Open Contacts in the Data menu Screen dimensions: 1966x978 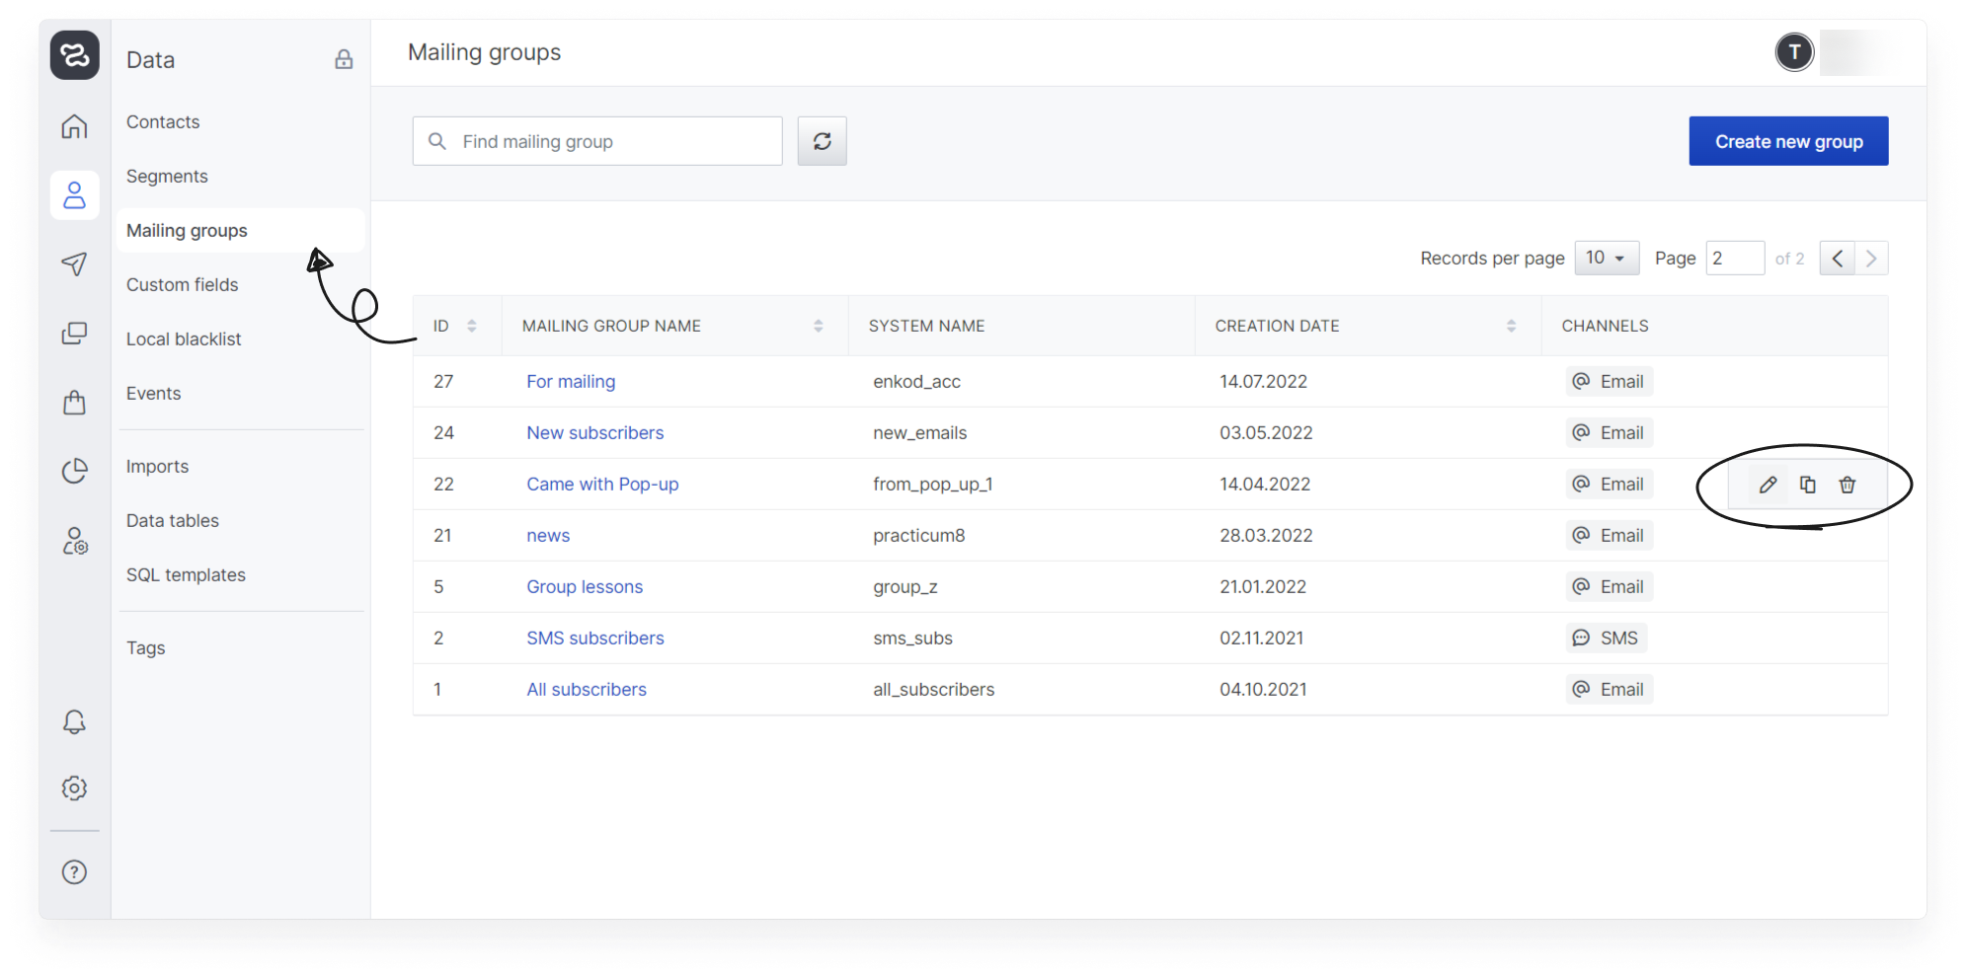[x=163, y=122]
